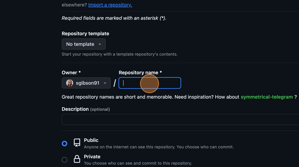Click the book icon beside Public option
299x167 pixels.
(77, 143)
